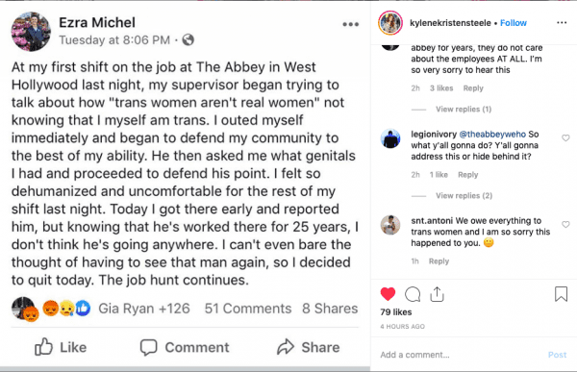The width and height of the screenshot is (577, 372).
Task: Like snt.antoni's comment with the heart icon
Action: point(565,225)
